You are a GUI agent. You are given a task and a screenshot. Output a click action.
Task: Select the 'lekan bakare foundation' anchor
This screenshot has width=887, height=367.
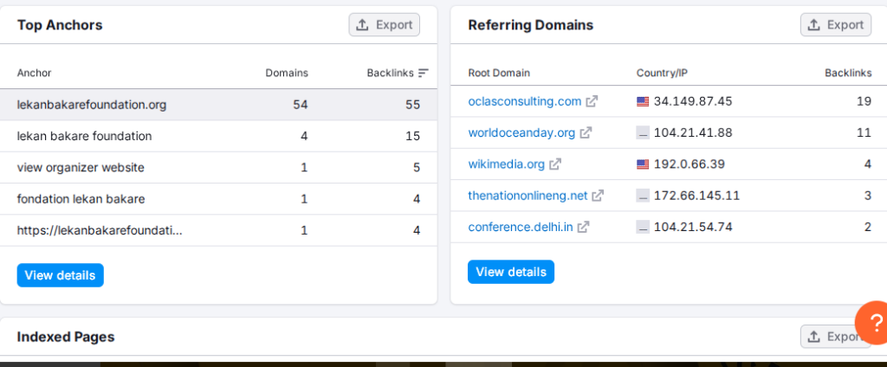[x=84, y=136]
